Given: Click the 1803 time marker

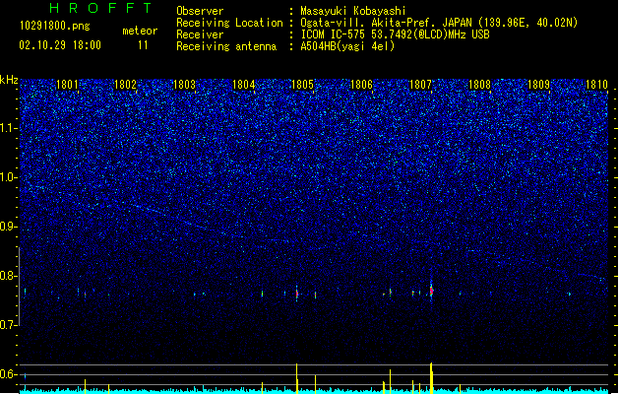Looking at the screenshot, I should pos(184,85).
